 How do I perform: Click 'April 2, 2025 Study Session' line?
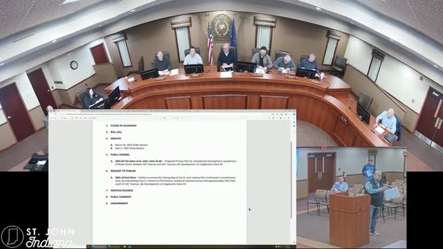(x=129, y=148)
